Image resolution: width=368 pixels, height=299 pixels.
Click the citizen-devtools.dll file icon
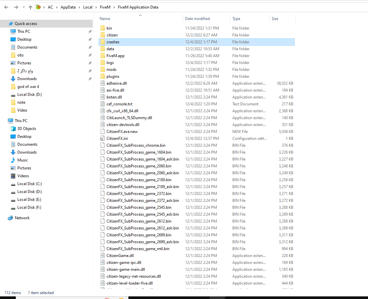coord(103,125)
